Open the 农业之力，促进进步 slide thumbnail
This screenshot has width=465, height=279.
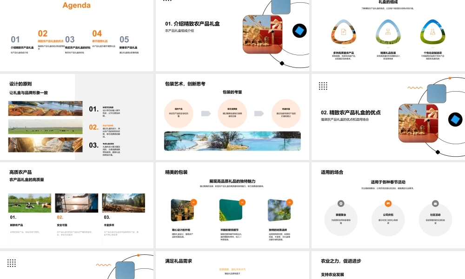click(388, 265)
